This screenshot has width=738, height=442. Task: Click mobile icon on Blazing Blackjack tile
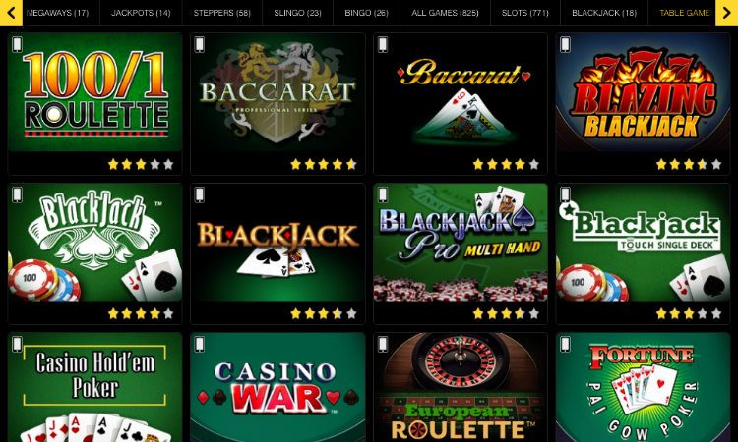[565, 44]
